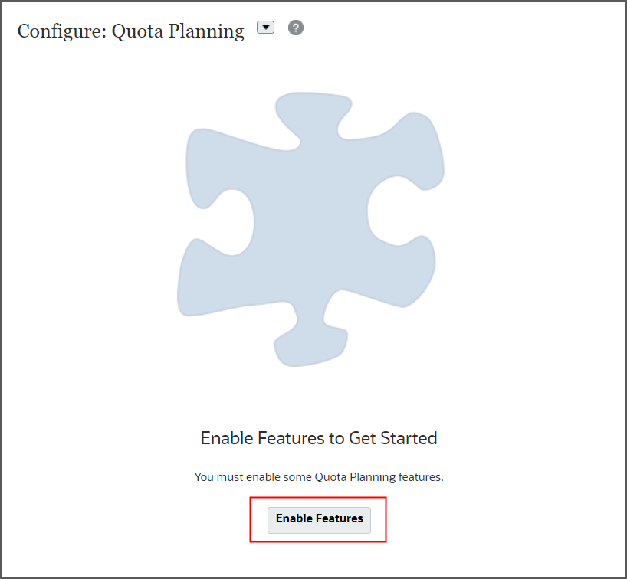Viewport: 627px width, 579px height.
Task: Click the Enable Features to Get Started heading
Action: [319, 438]
